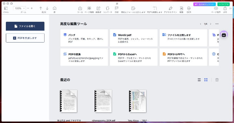Click the zoom out minus button
Screen dimensions: 234x123
[28, 8]
